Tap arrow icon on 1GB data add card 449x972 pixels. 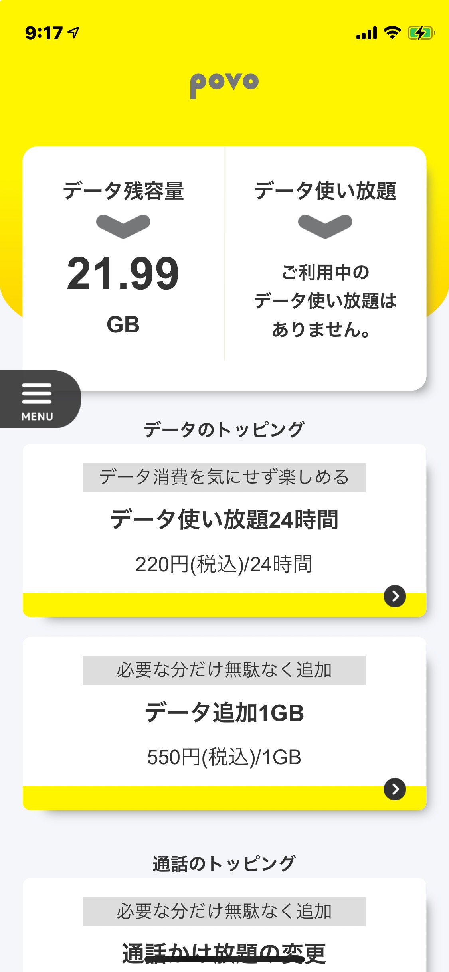pos(394,789)
